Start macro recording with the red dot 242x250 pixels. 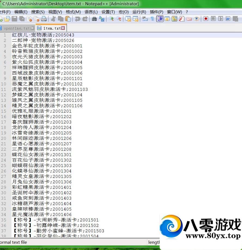tap(206, 19)
